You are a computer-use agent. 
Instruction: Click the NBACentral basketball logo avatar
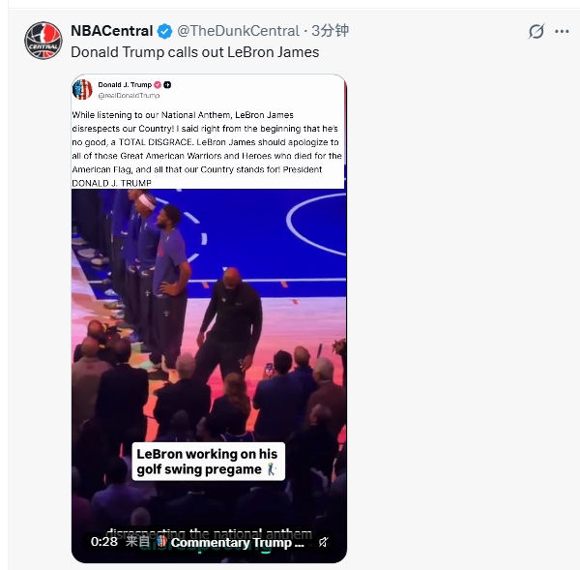(43, 41)
